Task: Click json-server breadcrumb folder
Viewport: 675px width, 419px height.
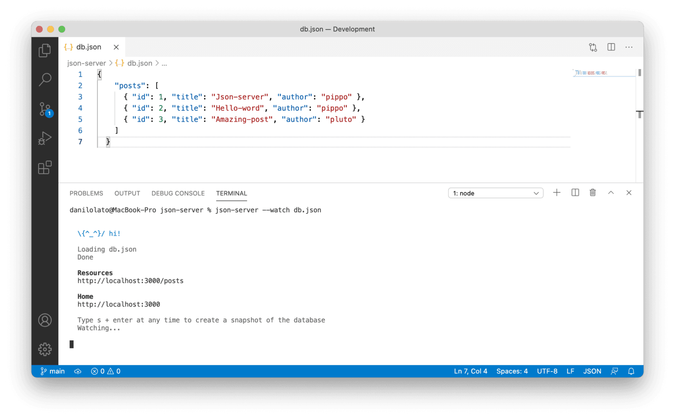Action: 87,63
